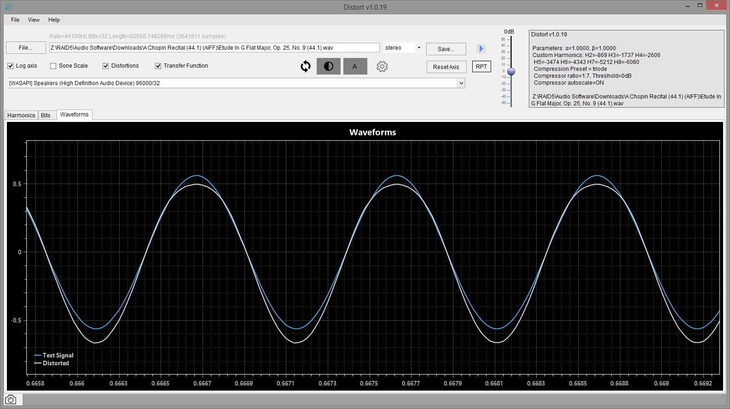
Task: Close the Distort window
Action: [716, 6]
